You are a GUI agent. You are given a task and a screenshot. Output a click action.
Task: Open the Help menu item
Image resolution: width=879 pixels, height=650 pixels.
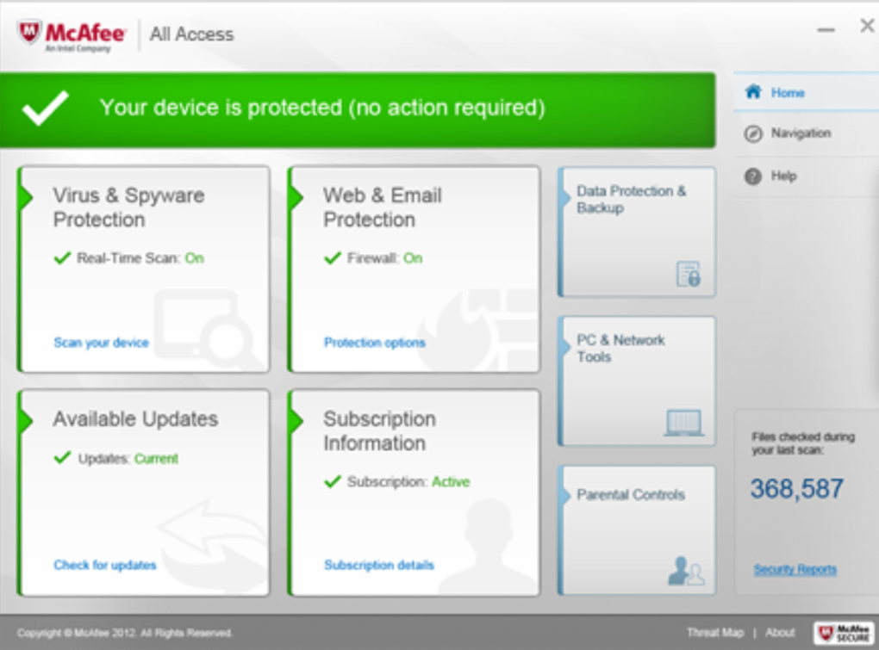(806, 176)
